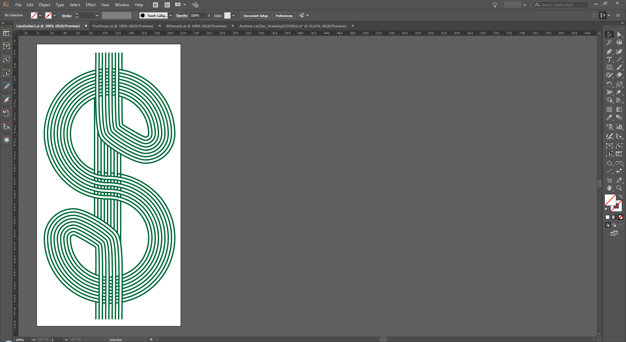Open the graphic Style dropdown

click(x=234, y=16)
